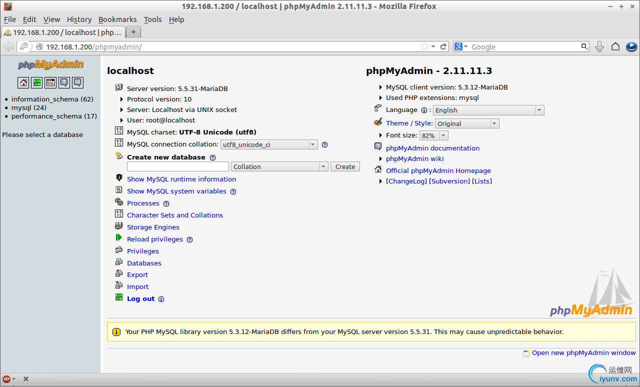Open the History menu

tap(79, 19)
